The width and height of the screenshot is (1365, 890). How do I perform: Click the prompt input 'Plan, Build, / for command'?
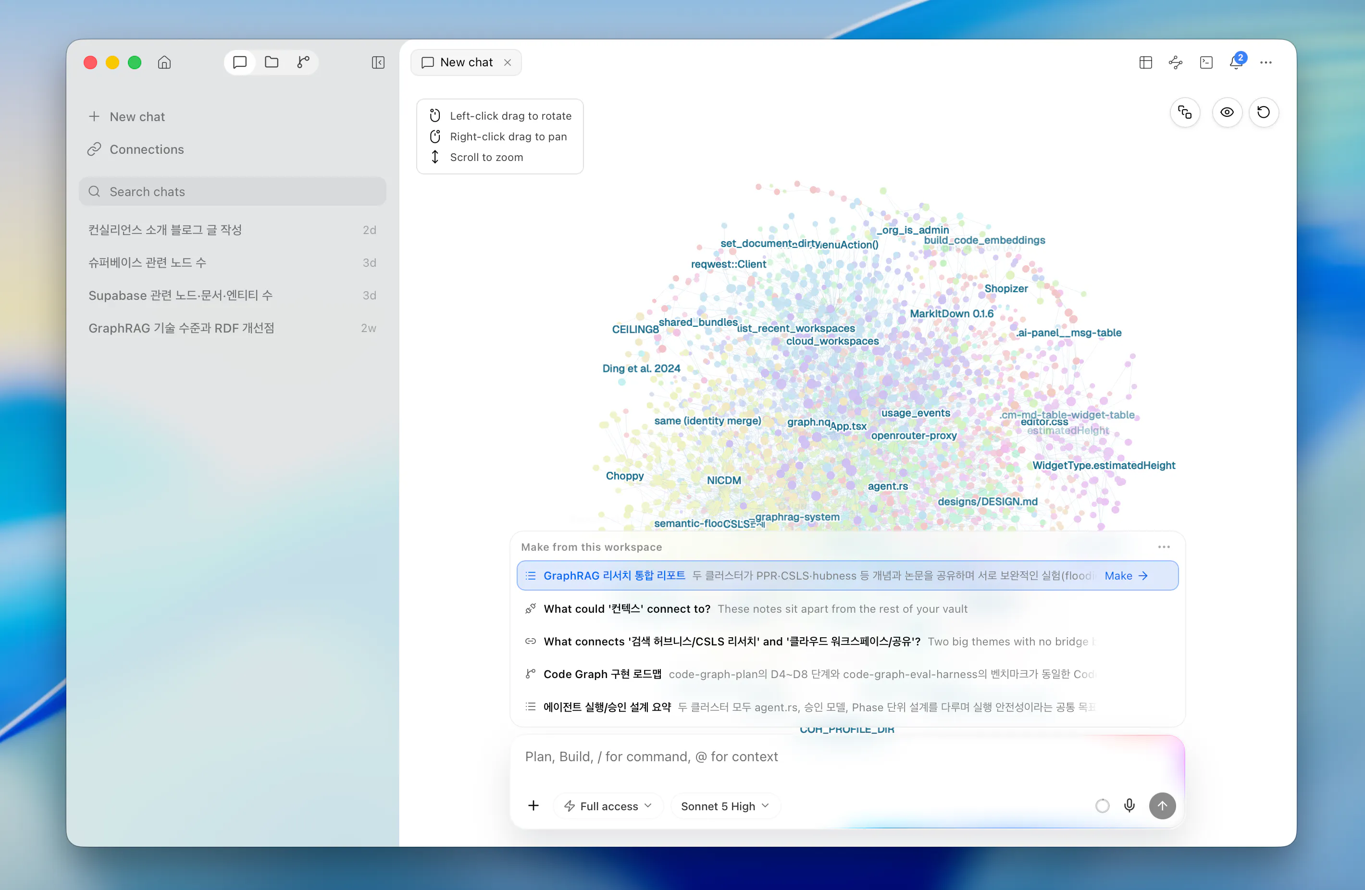tap(847, 756)
